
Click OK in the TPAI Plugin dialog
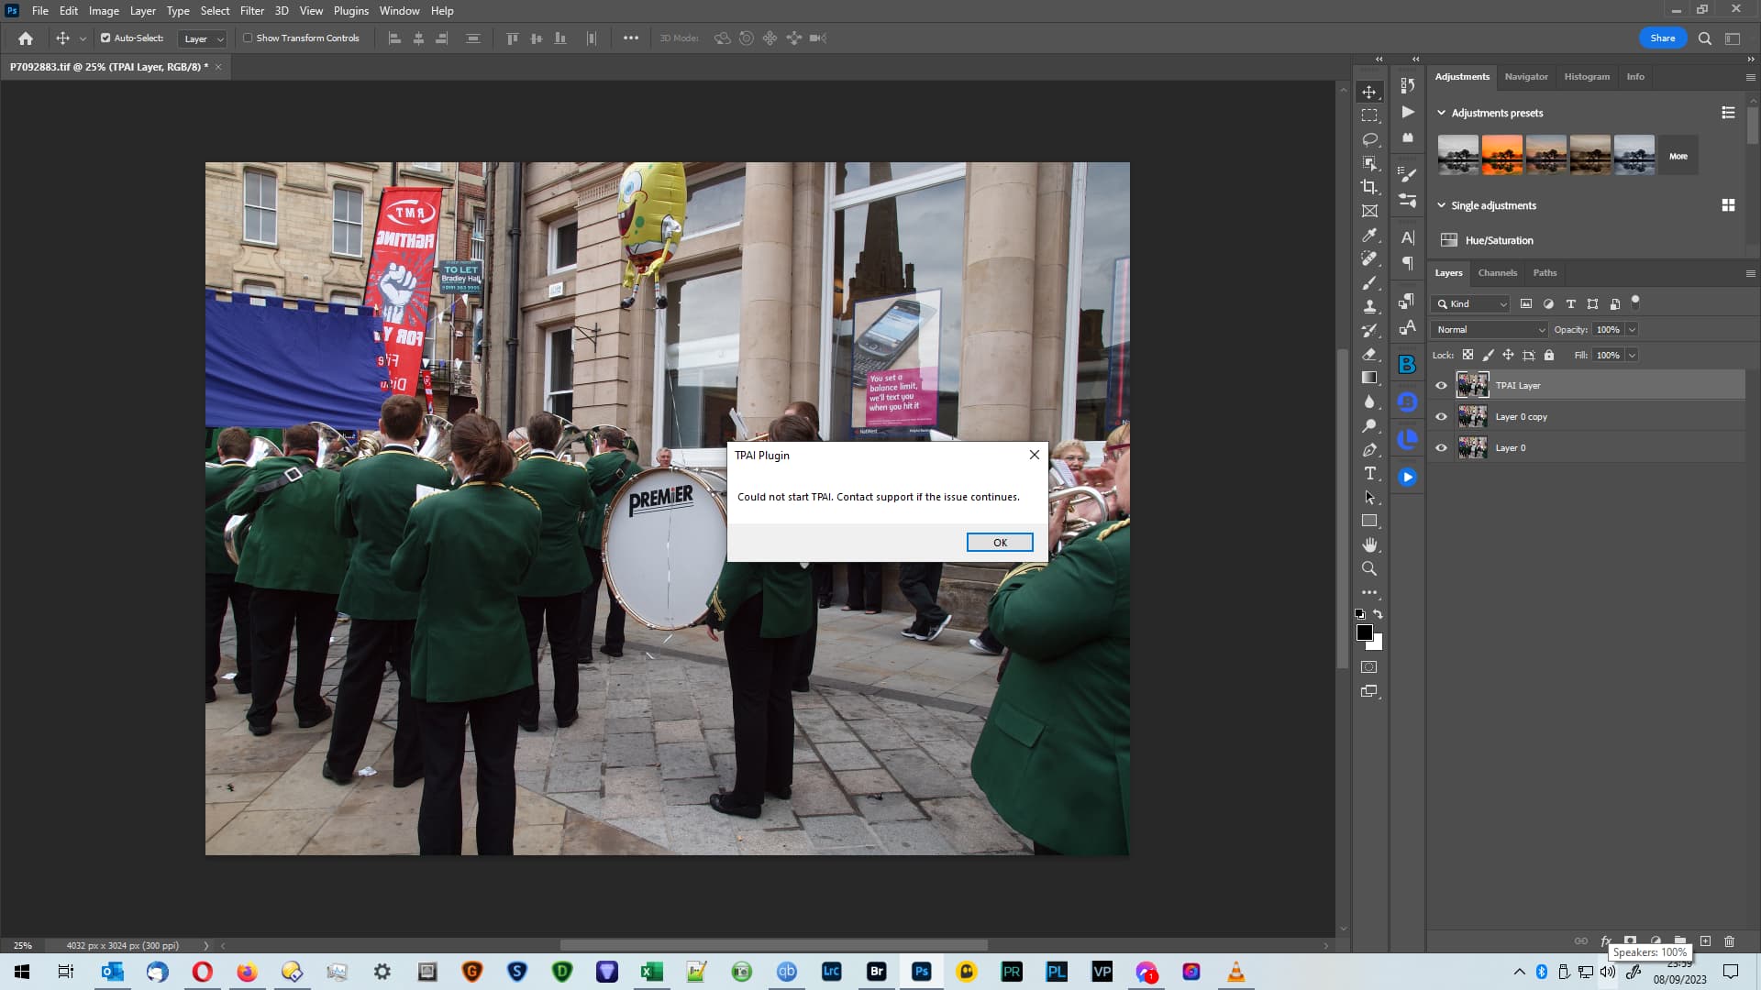pyautogui.click(x=1000, y=543)
